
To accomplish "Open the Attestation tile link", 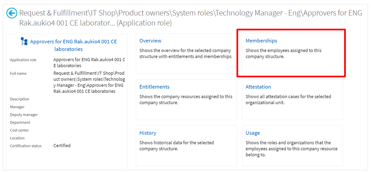I will (x=258, y=87).
